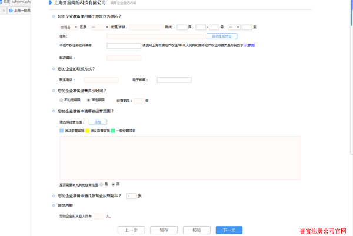Expand the 街道/乡镇 street dropdown
The width and height of the screenshot is (353, 236).
click(99, 27)
